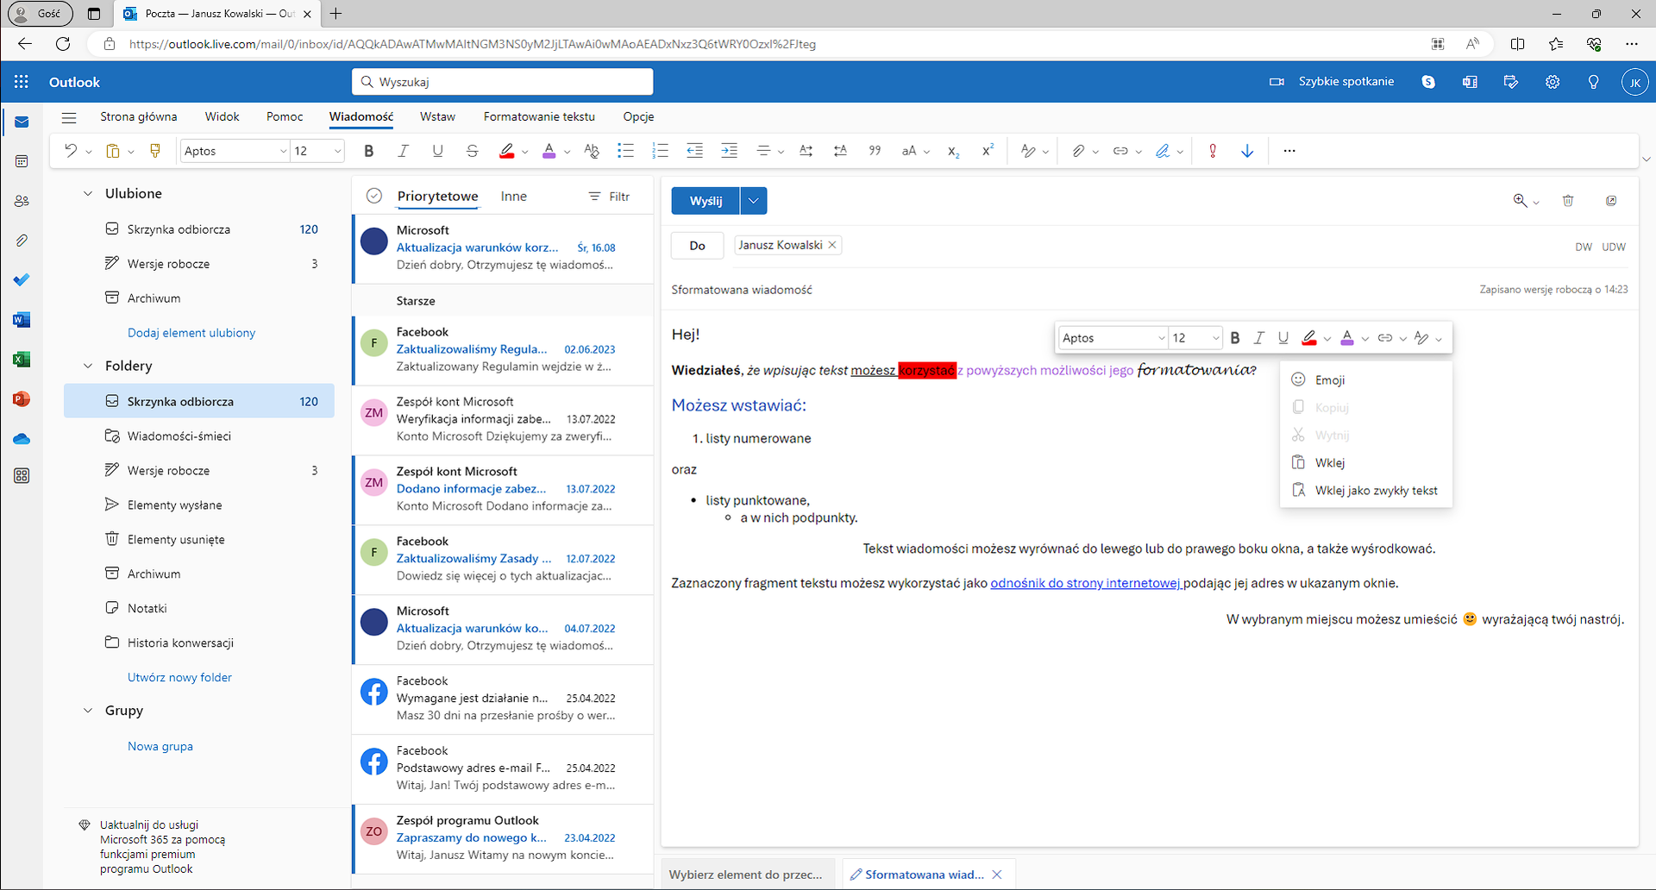Choose Wklej jako zwykły tekst

coord(1366,491)
